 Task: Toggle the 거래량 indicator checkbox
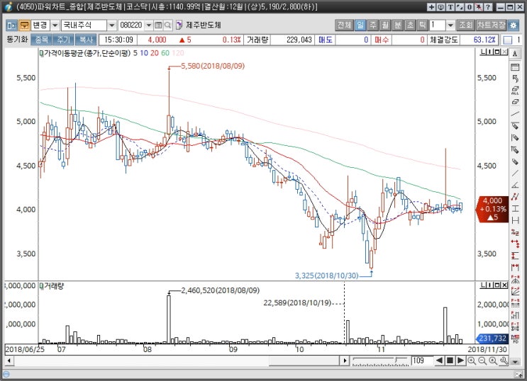(41, 286)
